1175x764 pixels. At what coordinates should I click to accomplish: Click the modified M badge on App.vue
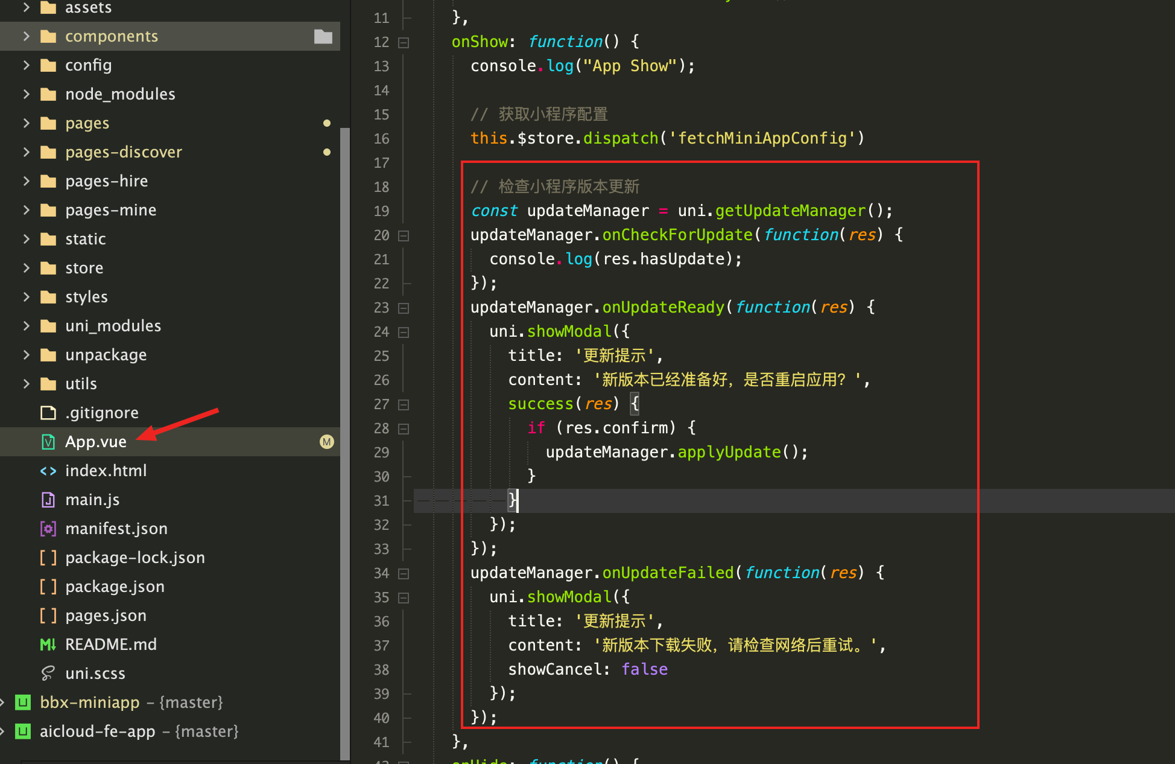[x=326, y=442]
